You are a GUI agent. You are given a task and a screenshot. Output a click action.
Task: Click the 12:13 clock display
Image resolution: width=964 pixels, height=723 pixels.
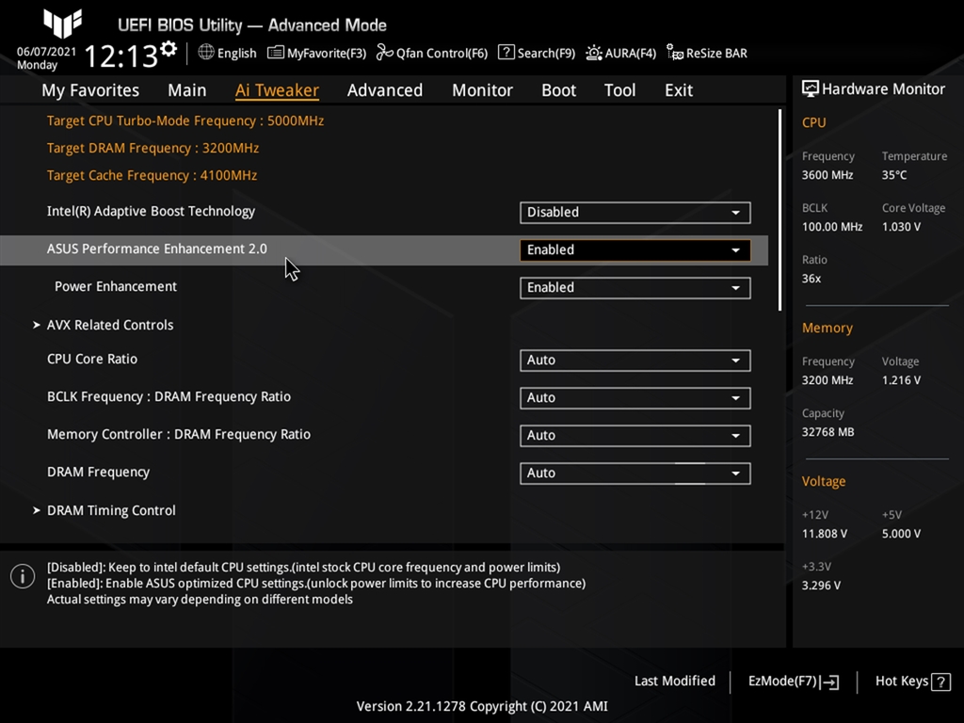click(121, 56)
